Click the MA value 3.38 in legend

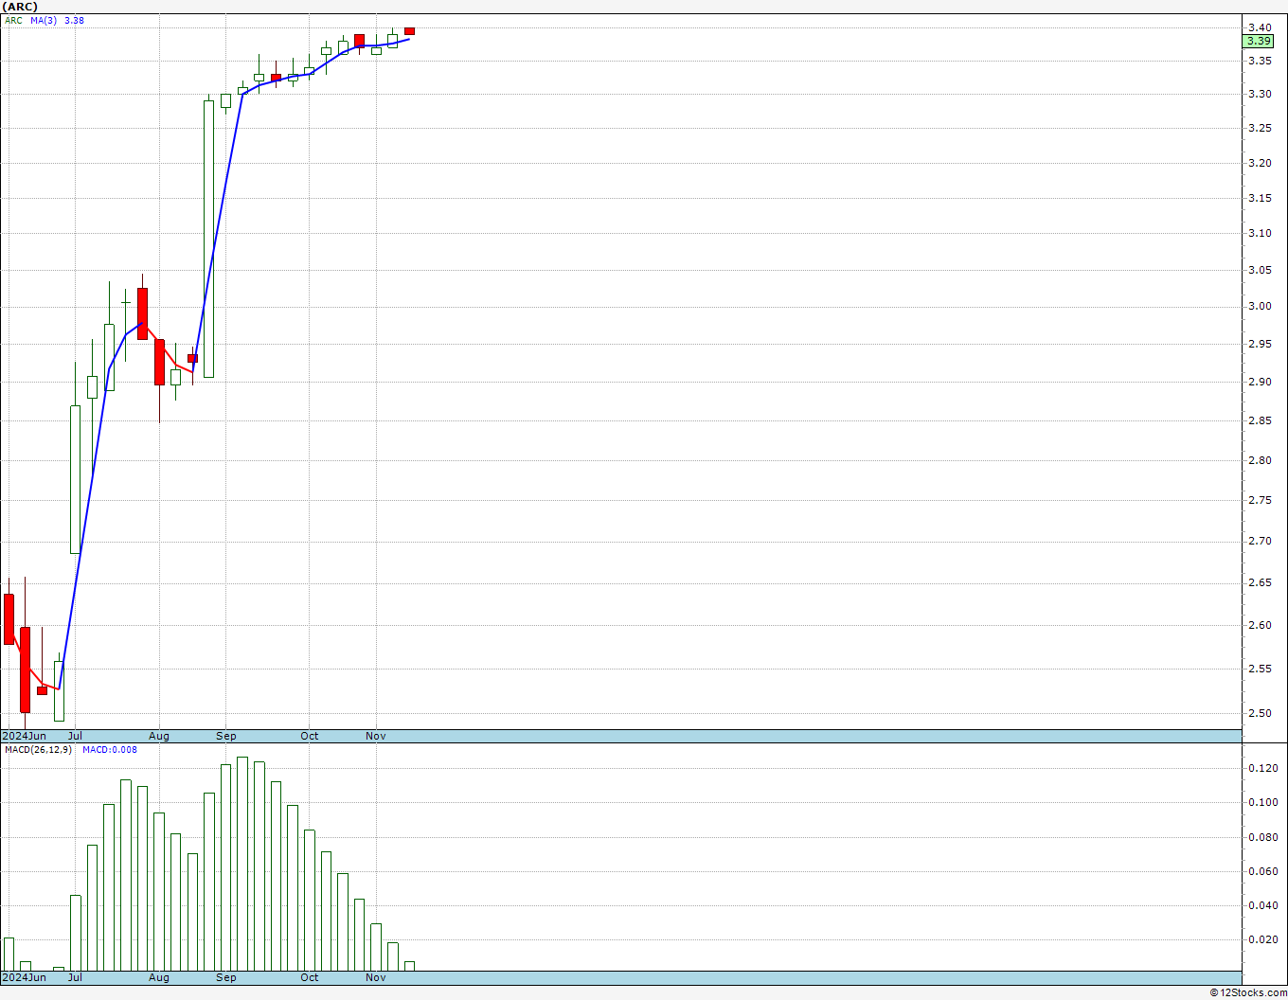[74, 21]
